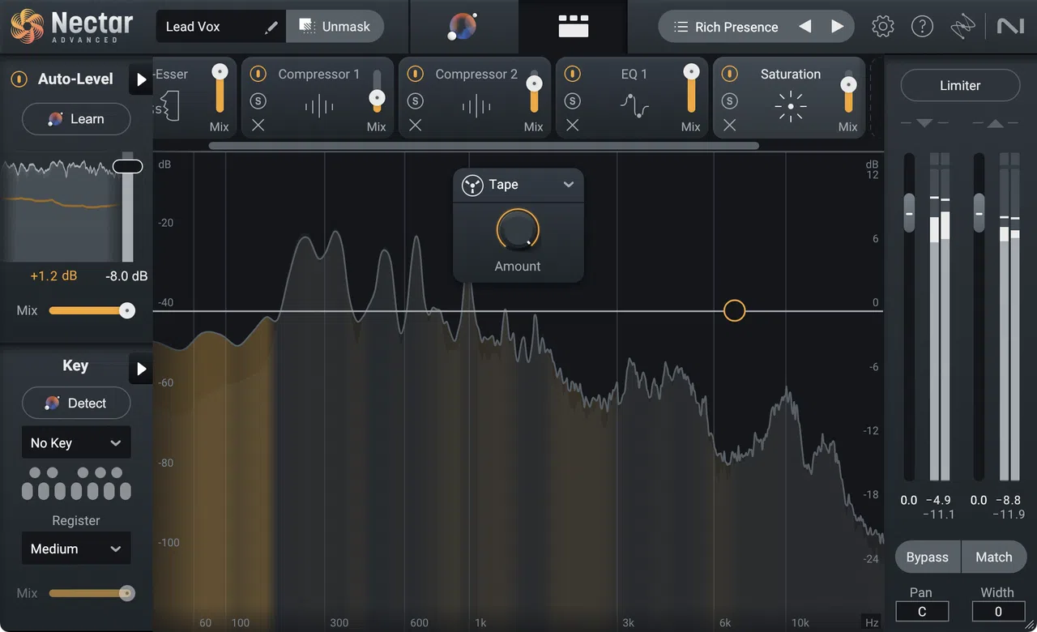Open the Medium Register dropdown

point(75,549)
